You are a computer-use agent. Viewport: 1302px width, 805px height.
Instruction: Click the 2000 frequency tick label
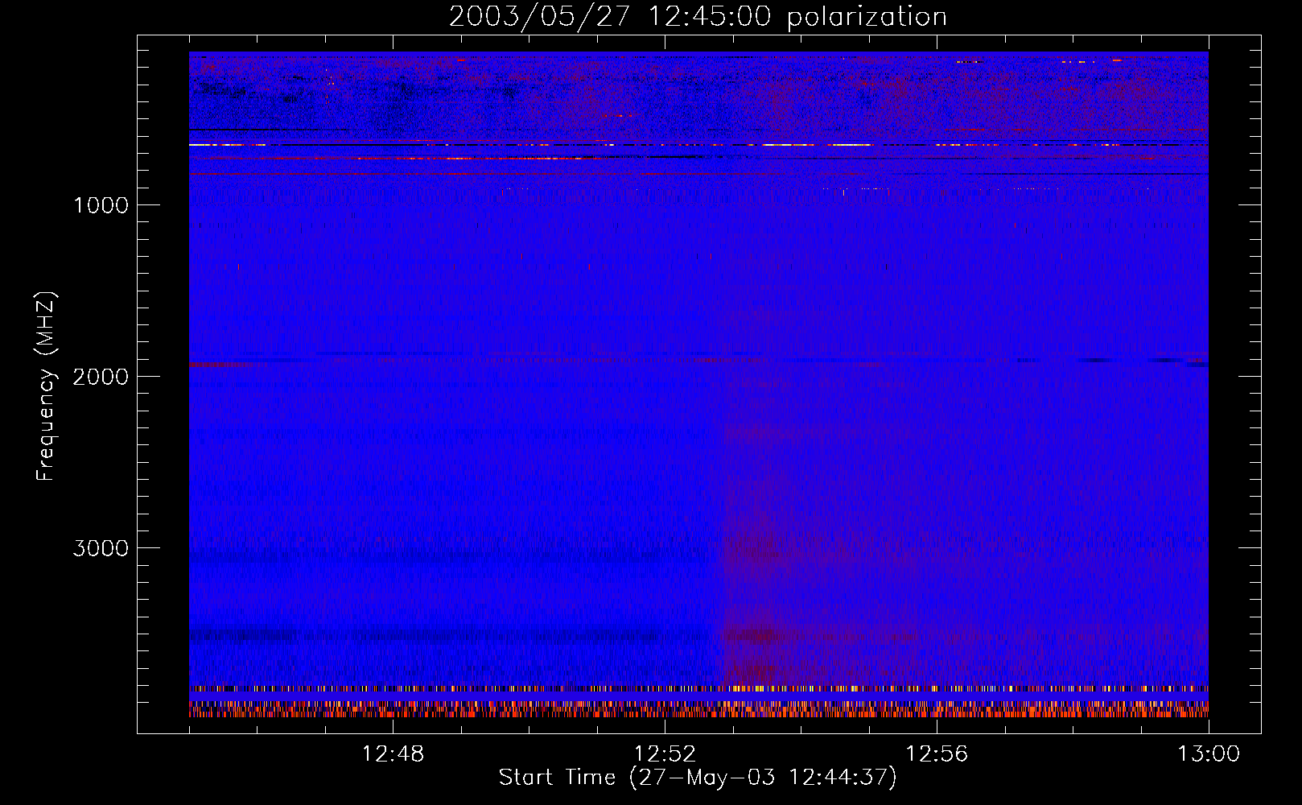tap(101, 377)
